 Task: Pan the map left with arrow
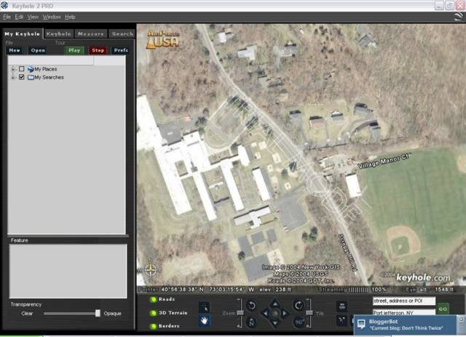(x=265, y=313)
